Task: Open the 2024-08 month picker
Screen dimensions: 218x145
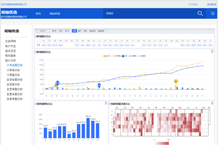Action: [x=43, y=31]
